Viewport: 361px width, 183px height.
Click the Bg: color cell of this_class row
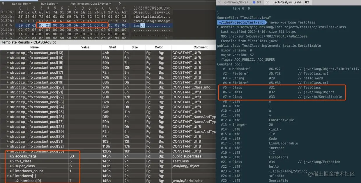coord(162,161)
